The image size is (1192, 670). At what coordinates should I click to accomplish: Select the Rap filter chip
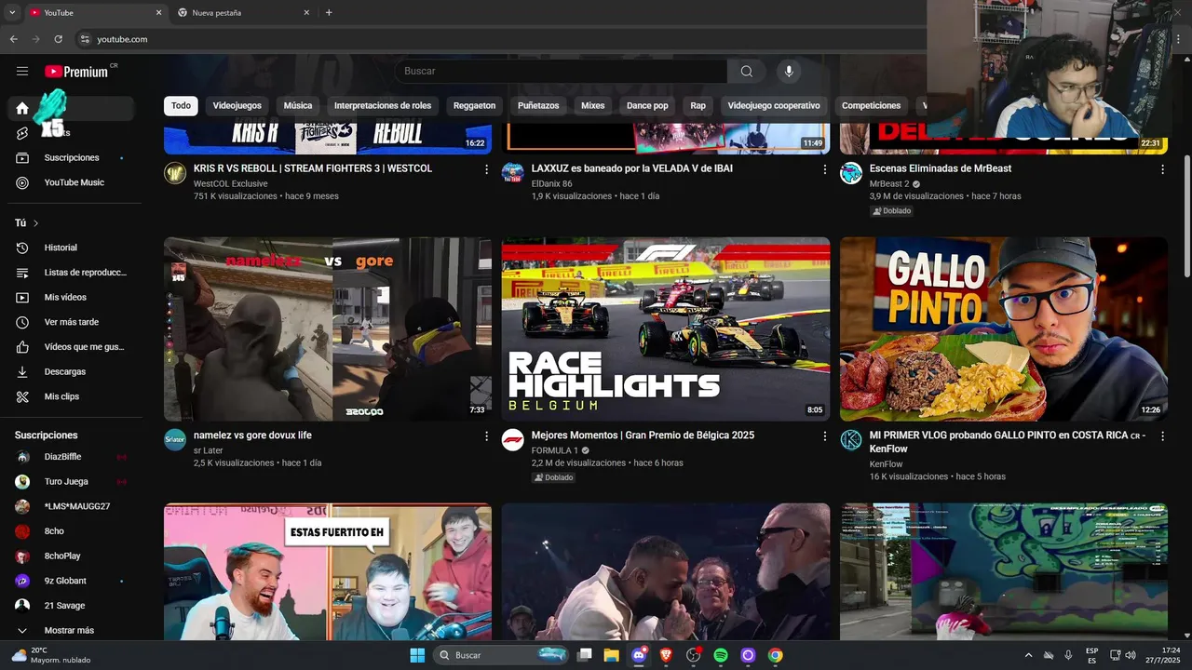[698, 106]
